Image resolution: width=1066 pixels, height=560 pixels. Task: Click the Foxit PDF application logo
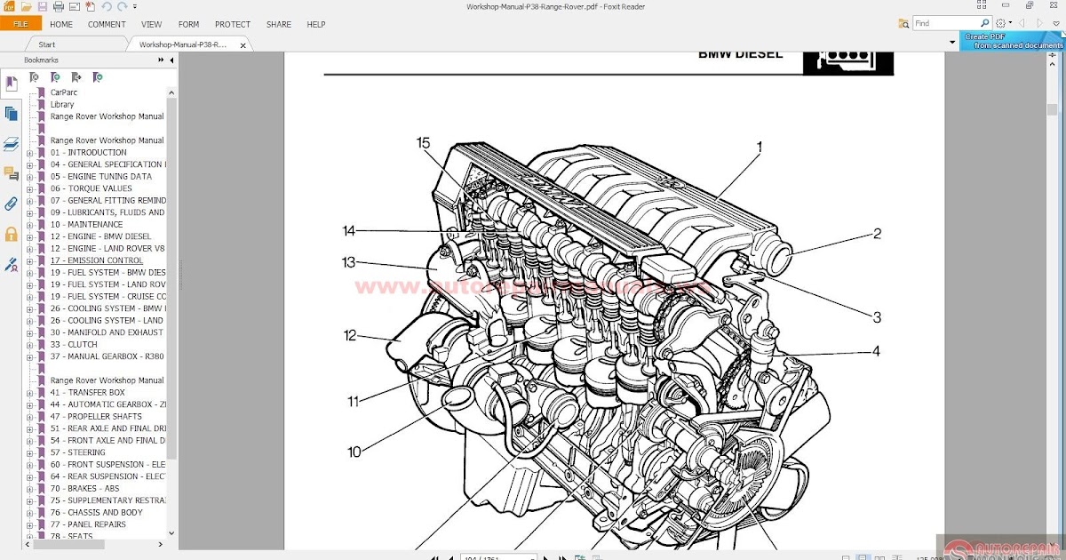coord(9,7)
